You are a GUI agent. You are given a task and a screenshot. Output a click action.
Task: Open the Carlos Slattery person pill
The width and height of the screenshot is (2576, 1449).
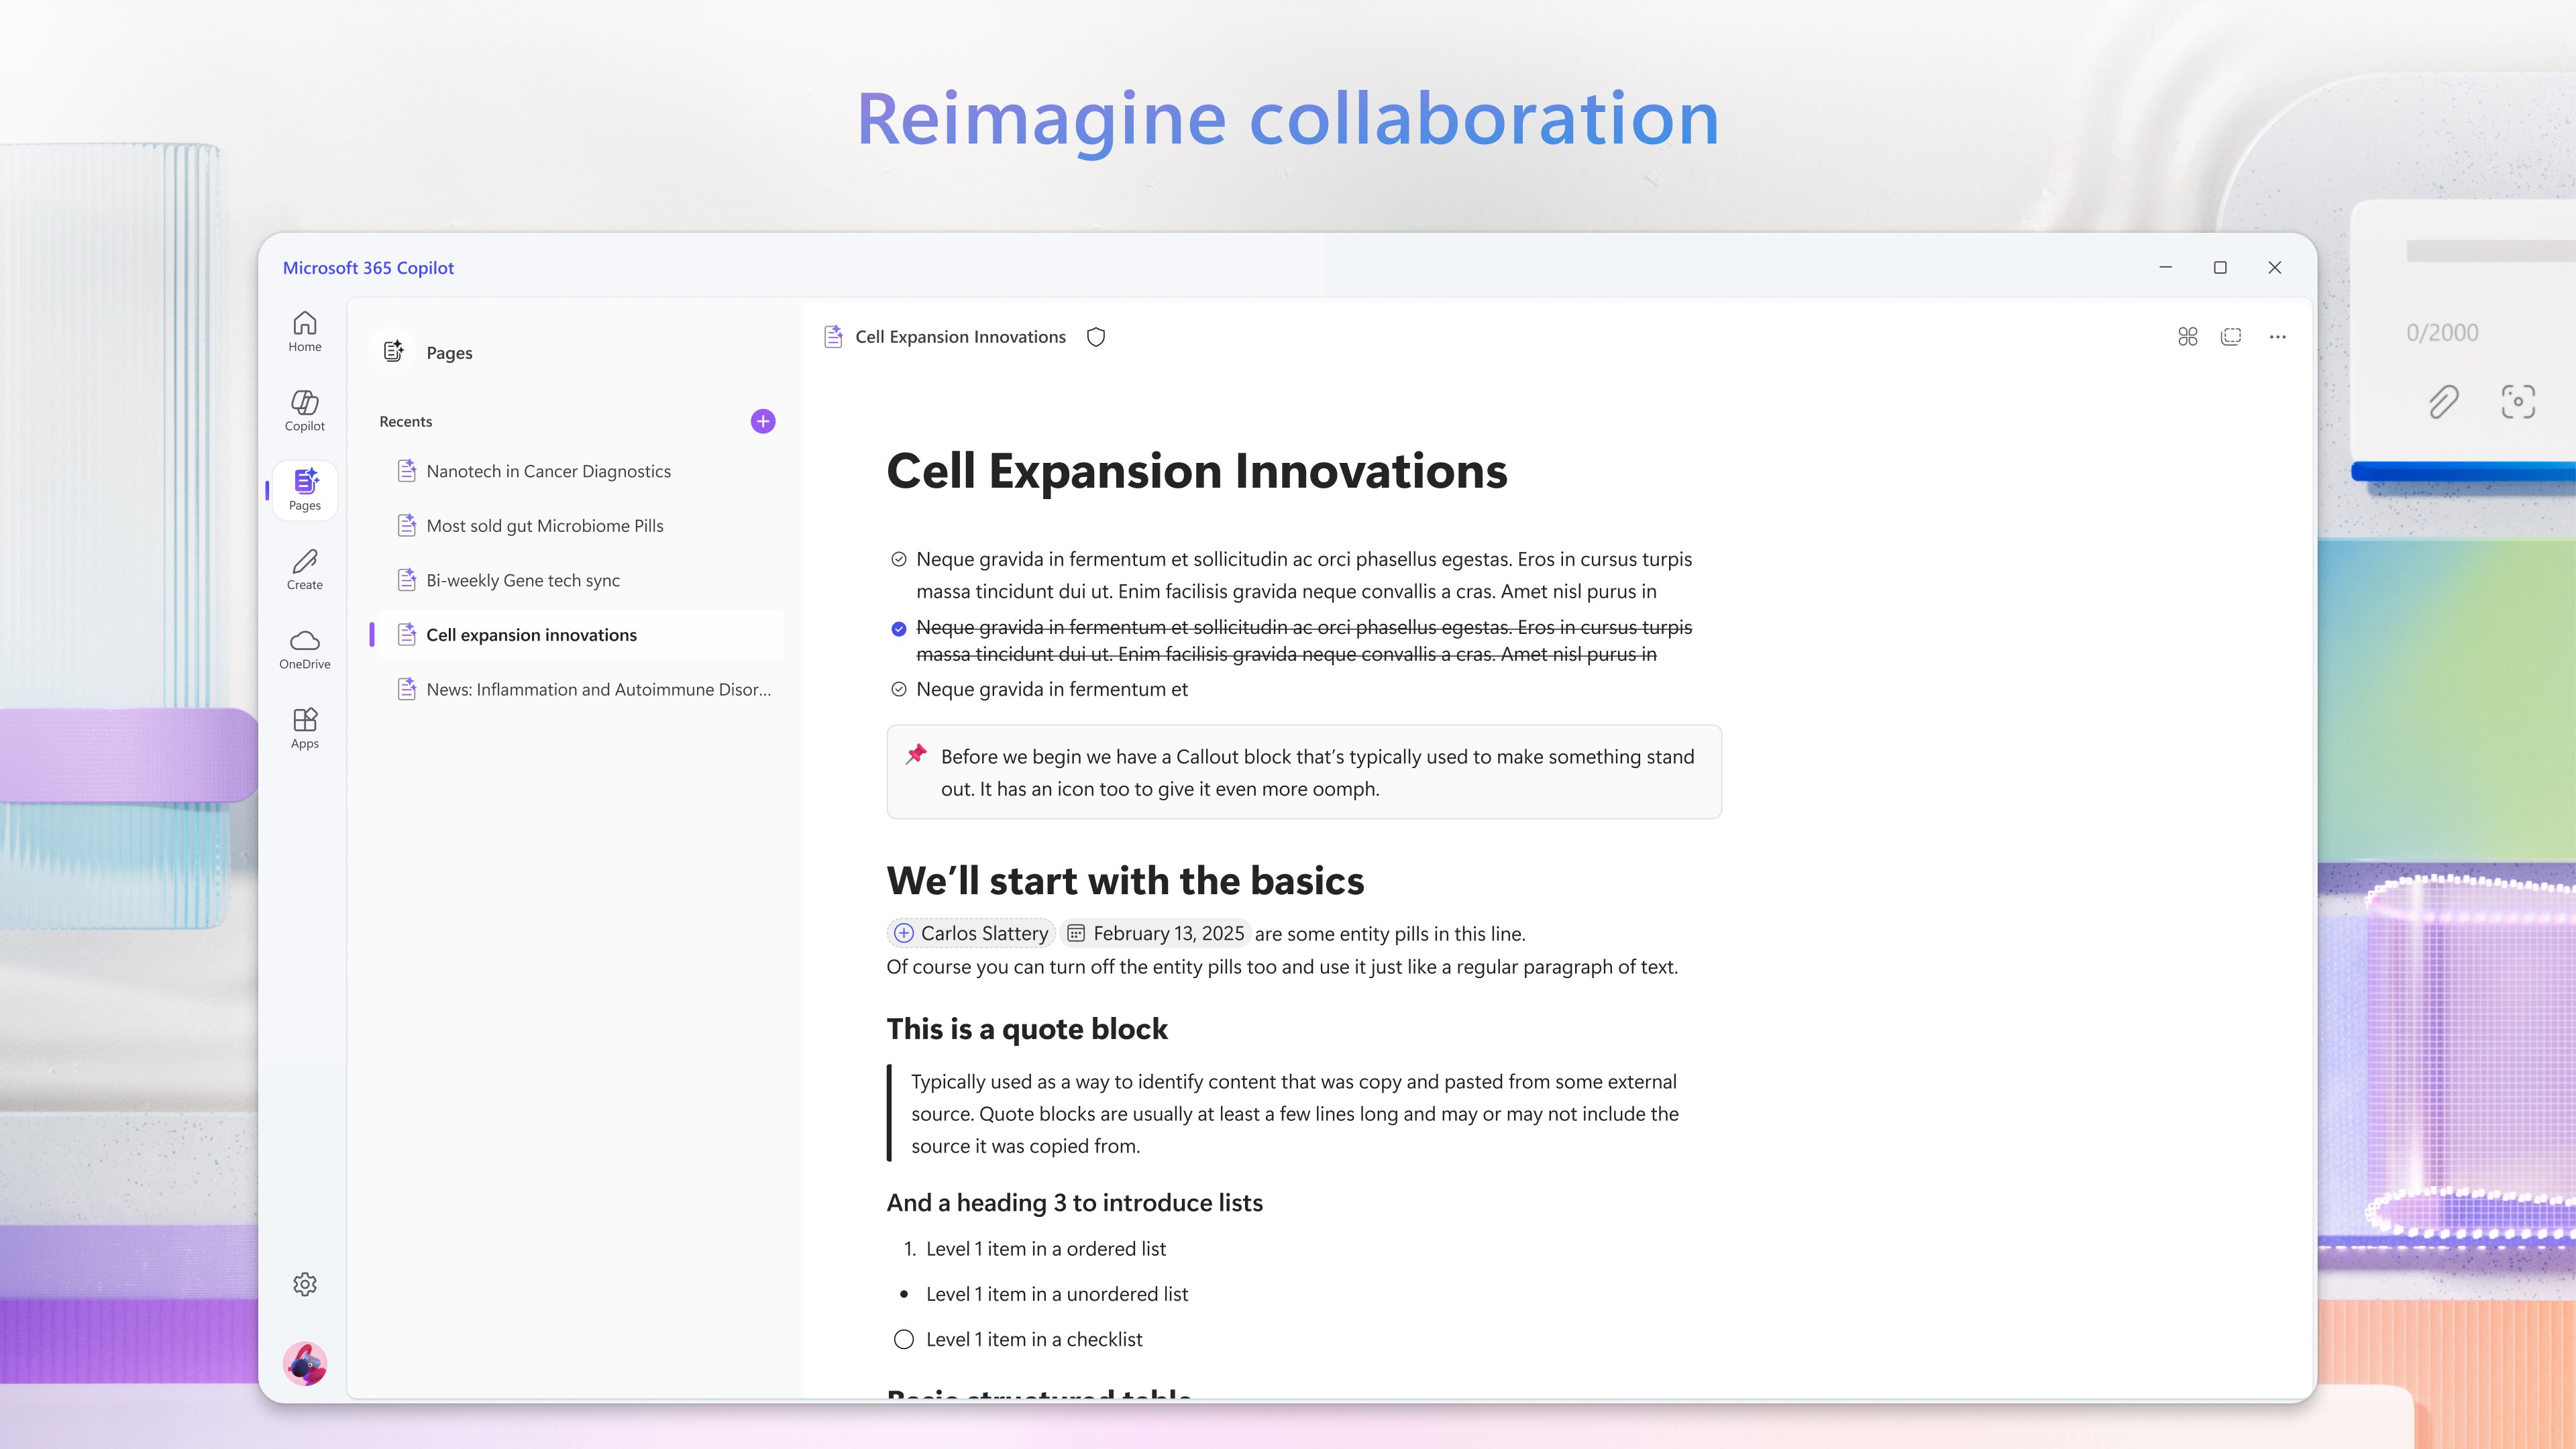pyautogui.click(x=971, y=933)
